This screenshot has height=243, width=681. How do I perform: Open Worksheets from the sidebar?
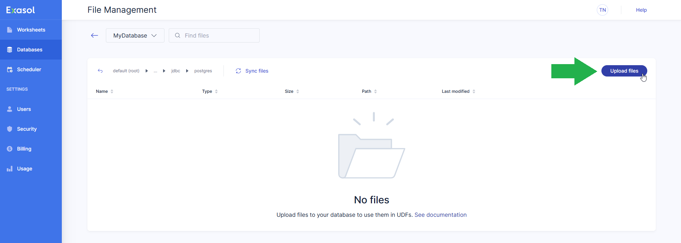[31, 30]
